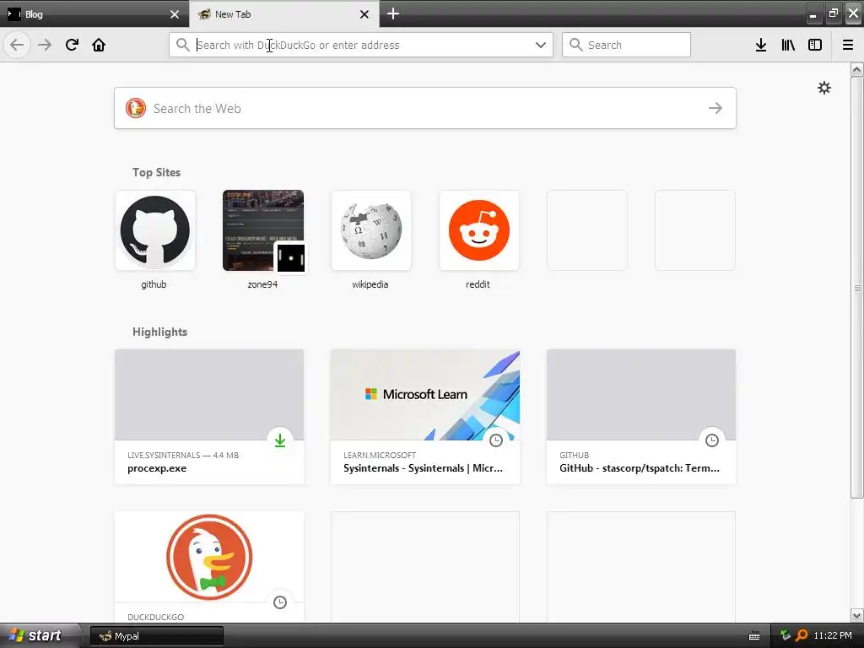
Task: Toggle the sidebars icon
Action: 815,45
